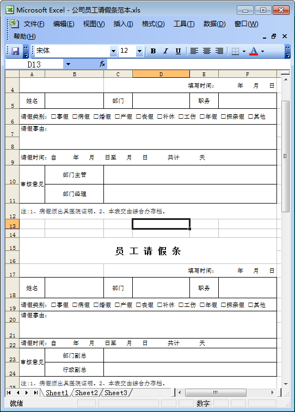Viewport: 295px width, 412px height.
Task: Select the 请假事由 cell in row 7
Action: 148,137
